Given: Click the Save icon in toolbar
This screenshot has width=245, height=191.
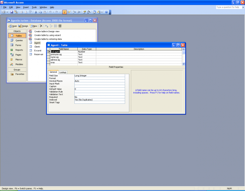Looking at the screenshot, I should pos(12,12).
